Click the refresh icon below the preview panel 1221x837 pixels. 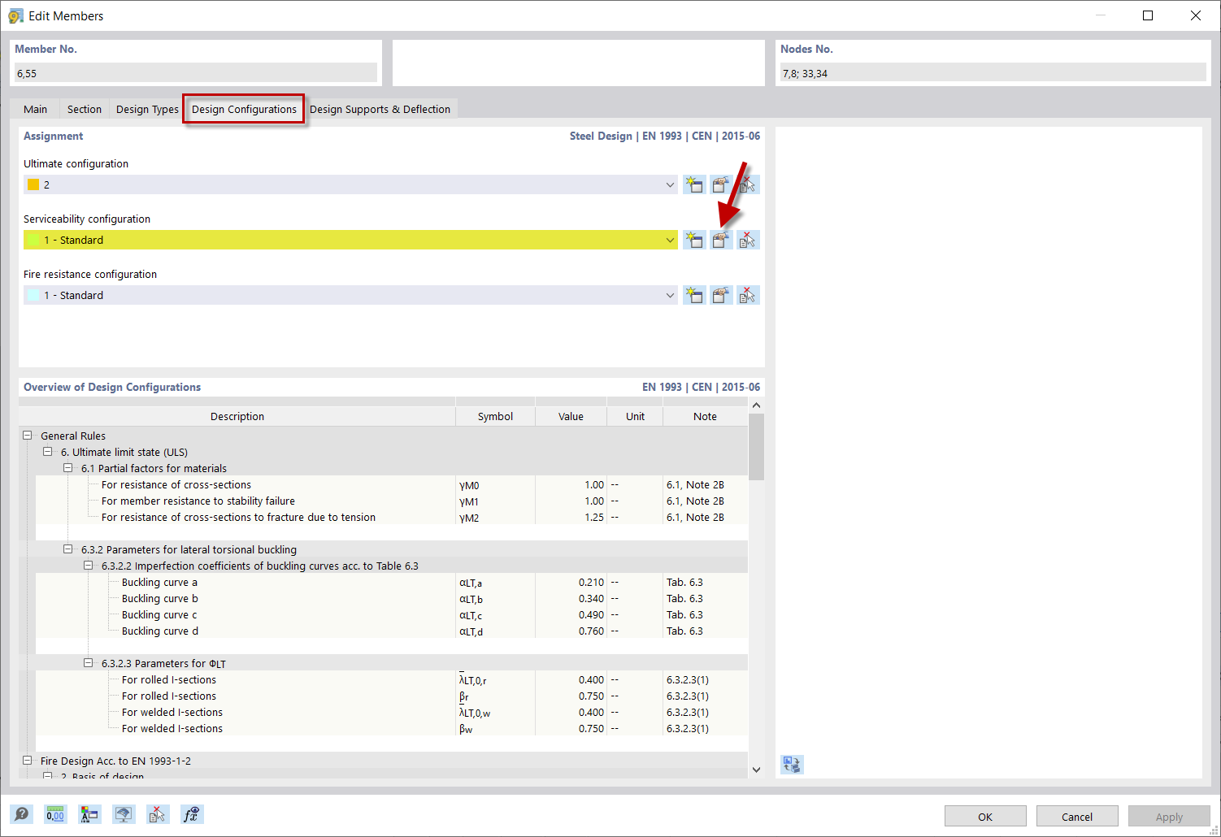791,765
